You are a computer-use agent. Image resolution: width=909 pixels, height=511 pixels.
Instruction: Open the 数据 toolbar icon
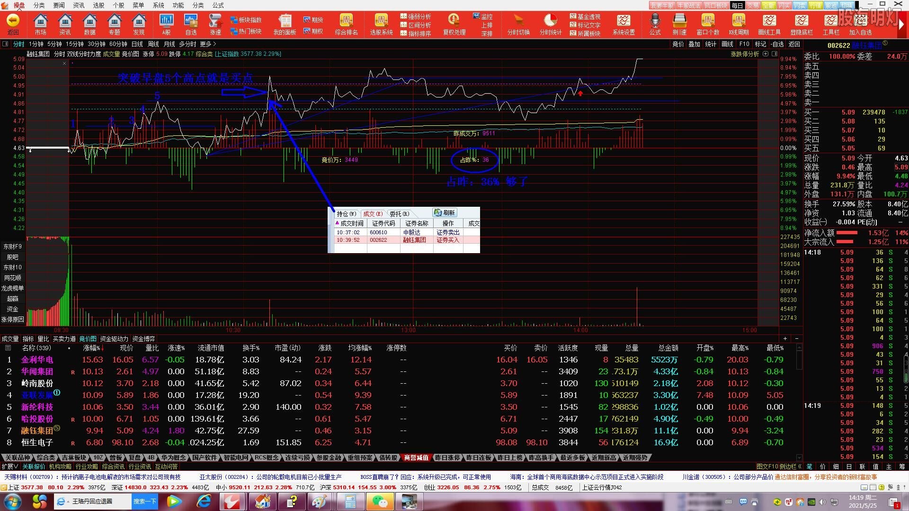(x=89, y=24)
